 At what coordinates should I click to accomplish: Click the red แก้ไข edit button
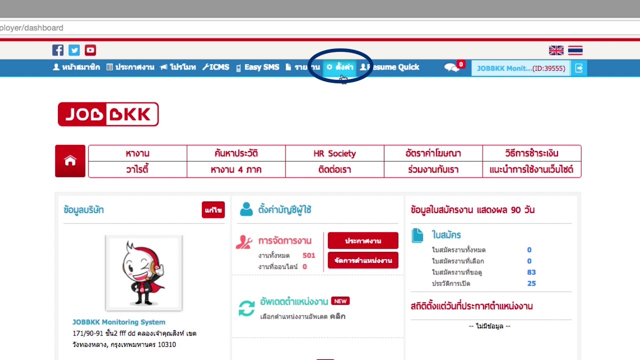pyautogui.click(x=213, y=210)
